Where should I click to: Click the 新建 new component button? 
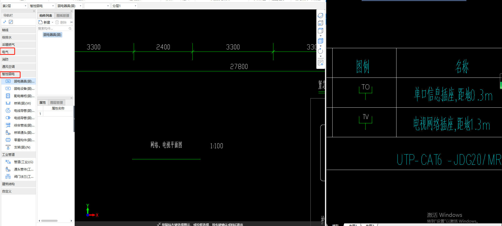[45, 22]
